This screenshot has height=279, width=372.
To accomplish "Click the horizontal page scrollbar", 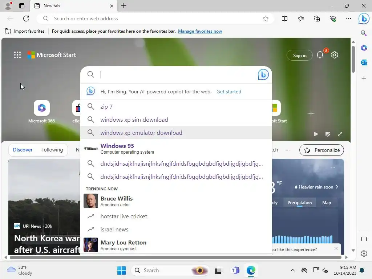I will (175, 257).
